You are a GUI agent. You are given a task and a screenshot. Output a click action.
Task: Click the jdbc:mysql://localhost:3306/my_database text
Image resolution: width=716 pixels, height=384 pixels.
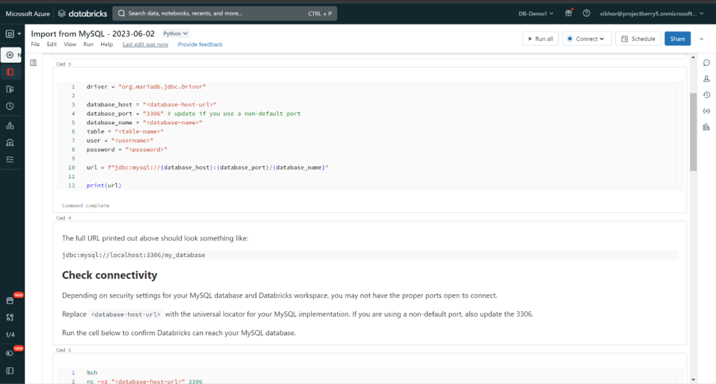click(134, 255)
